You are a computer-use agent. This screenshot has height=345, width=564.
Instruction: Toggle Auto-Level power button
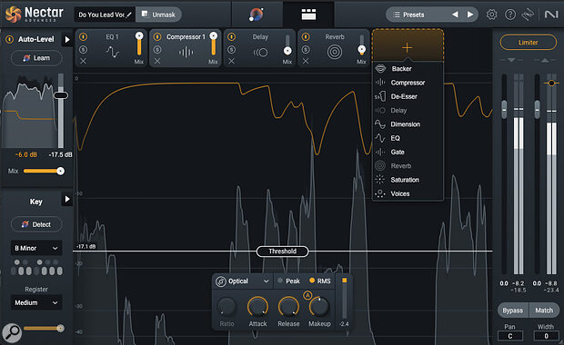[x=9, y=39]
